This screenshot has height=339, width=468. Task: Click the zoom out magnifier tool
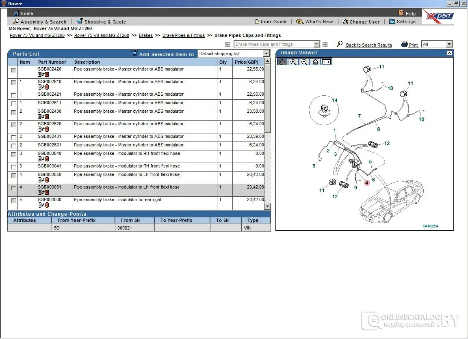(304, 62)
